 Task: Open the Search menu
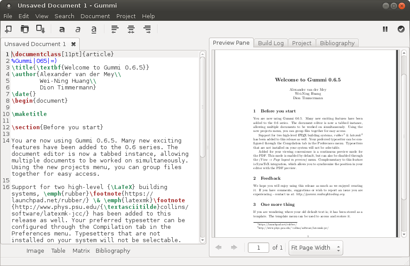coord(64,16)
